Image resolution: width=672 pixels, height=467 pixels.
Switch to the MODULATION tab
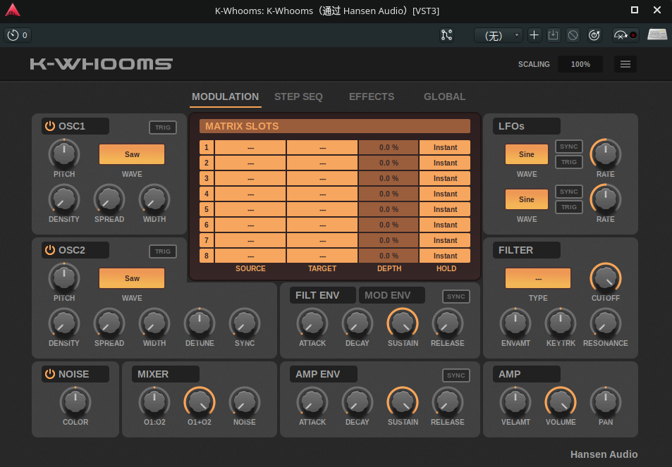pos(226,96)
